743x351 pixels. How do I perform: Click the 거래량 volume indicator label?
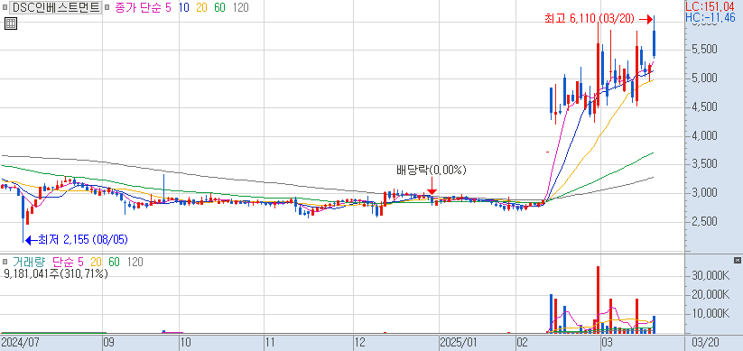[x=30, y=262]
